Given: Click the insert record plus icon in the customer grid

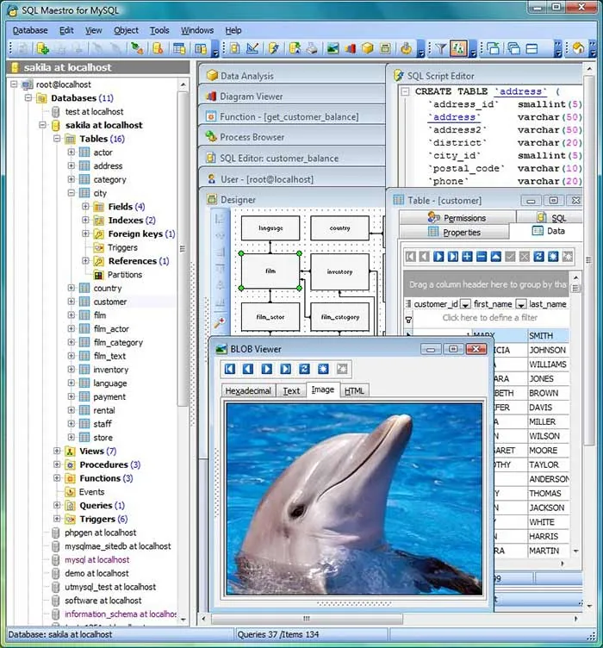Looking at the screenshot, I should point(467,257).
